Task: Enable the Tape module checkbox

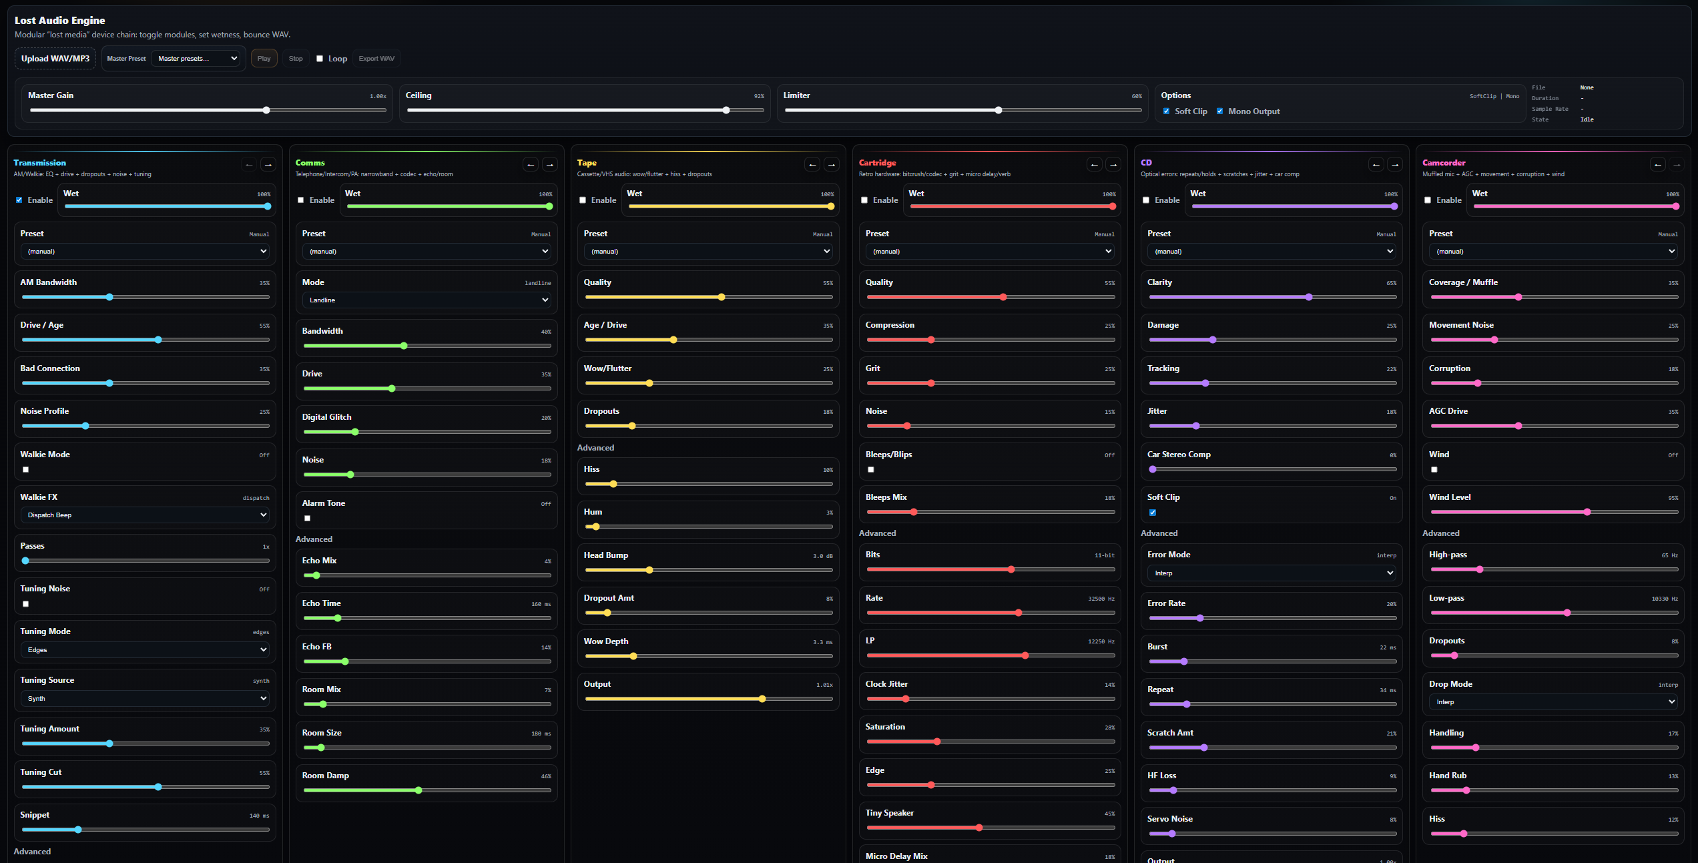Action: 583,200
